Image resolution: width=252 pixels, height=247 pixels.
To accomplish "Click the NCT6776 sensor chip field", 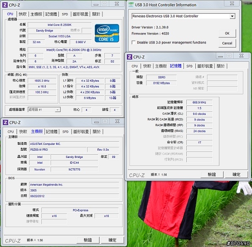I will [x=74, y=169].
